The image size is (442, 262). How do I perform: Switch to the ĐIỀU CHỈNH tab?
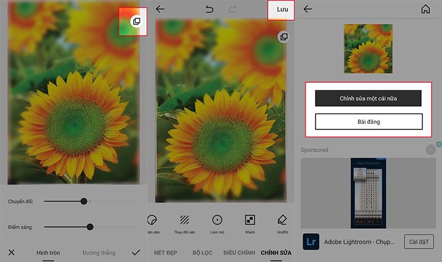coord(239,253)
